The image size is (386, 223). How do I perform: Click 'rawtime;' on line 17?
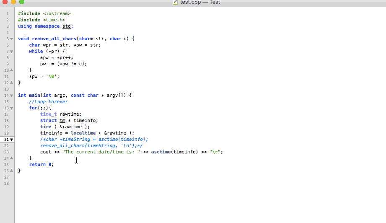click(71, 114)
